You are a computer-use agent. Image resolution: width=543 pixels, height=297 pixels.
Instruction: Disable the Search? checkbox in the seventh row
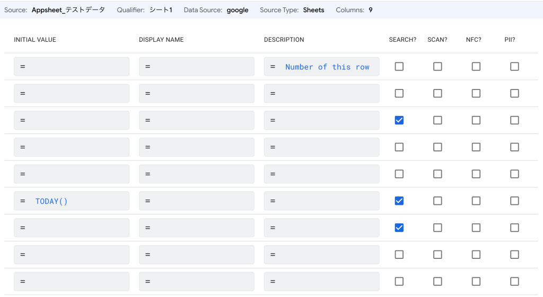(399, 228)
